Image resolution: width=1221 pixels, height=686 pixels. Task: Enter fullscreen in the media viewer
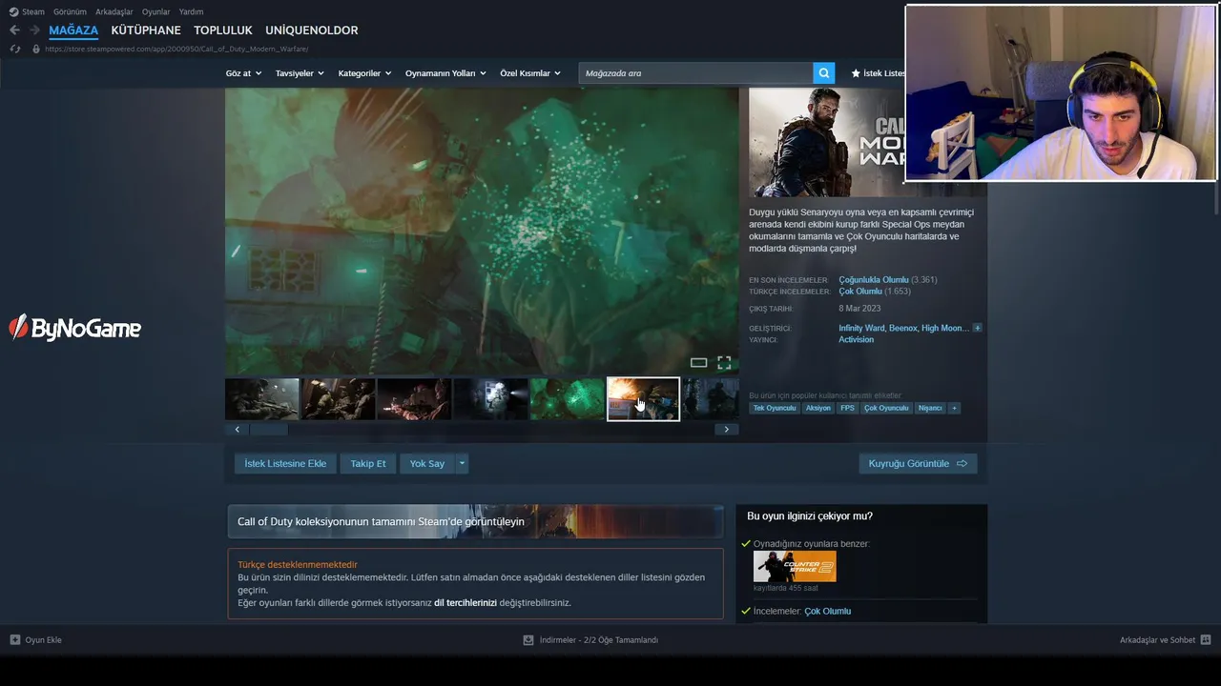724,362
